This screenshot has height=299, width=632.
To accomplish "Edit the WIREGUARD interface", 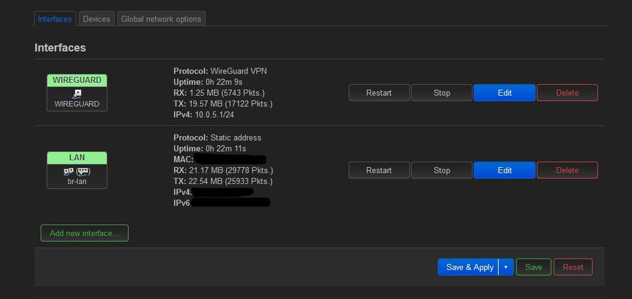I will coord(504,93).
